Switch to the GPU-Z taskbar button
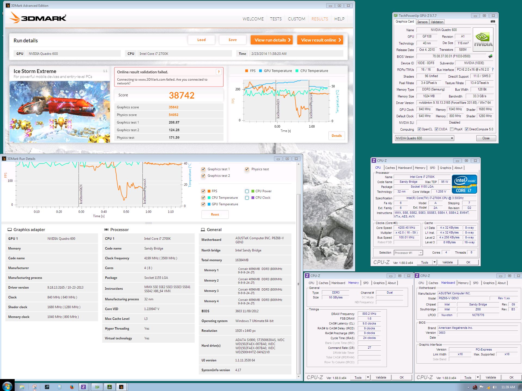Screen dimensions: 522x391 click(x=97, y=387)
